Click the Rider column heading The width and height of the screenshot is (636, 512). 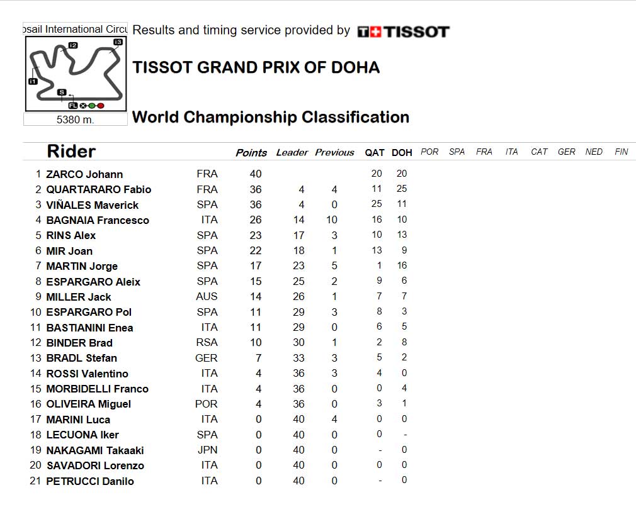coord(71,151)
